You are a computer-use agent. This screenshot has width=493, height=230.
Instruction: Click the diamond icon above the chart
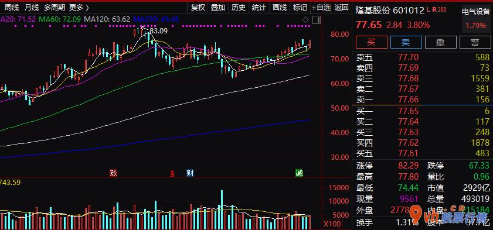(305, 20)
